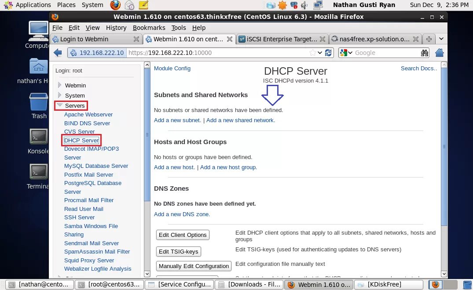The height and width of the screenshot is (290, 473).
Task: Go back with the blue arrow button
Action: tap(58, 53)
